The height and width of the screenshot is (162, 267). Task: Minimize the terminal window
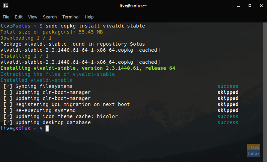pyautogui.click(x=239, y=6)
